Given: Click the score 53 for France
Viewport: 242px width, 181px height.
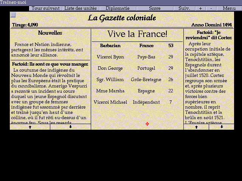Looking at the screenshot, I should tap(171, 46).
